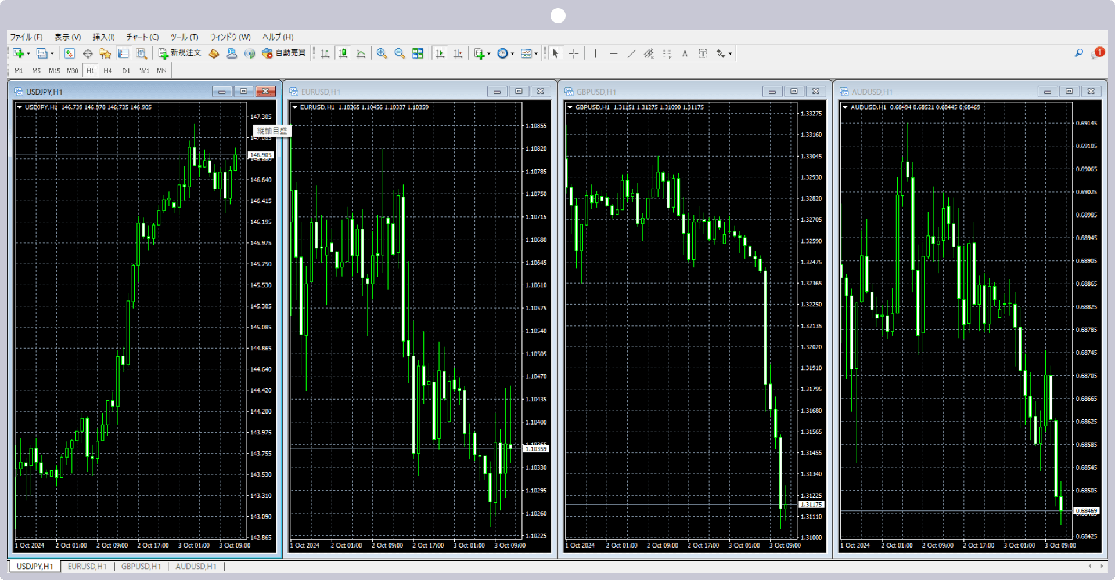
Task: Select the trendline drawing tool
Action: [631, 53]
